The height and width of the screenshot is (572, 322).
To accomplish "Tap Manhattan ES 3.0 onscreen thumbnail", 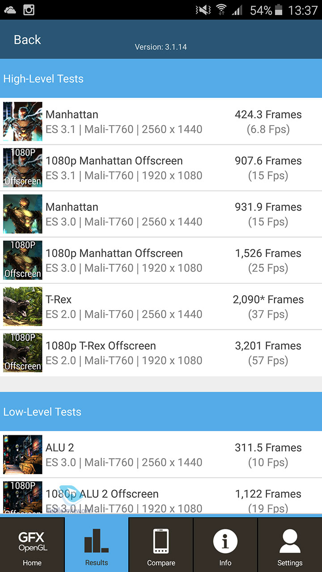I will [23, 214].
